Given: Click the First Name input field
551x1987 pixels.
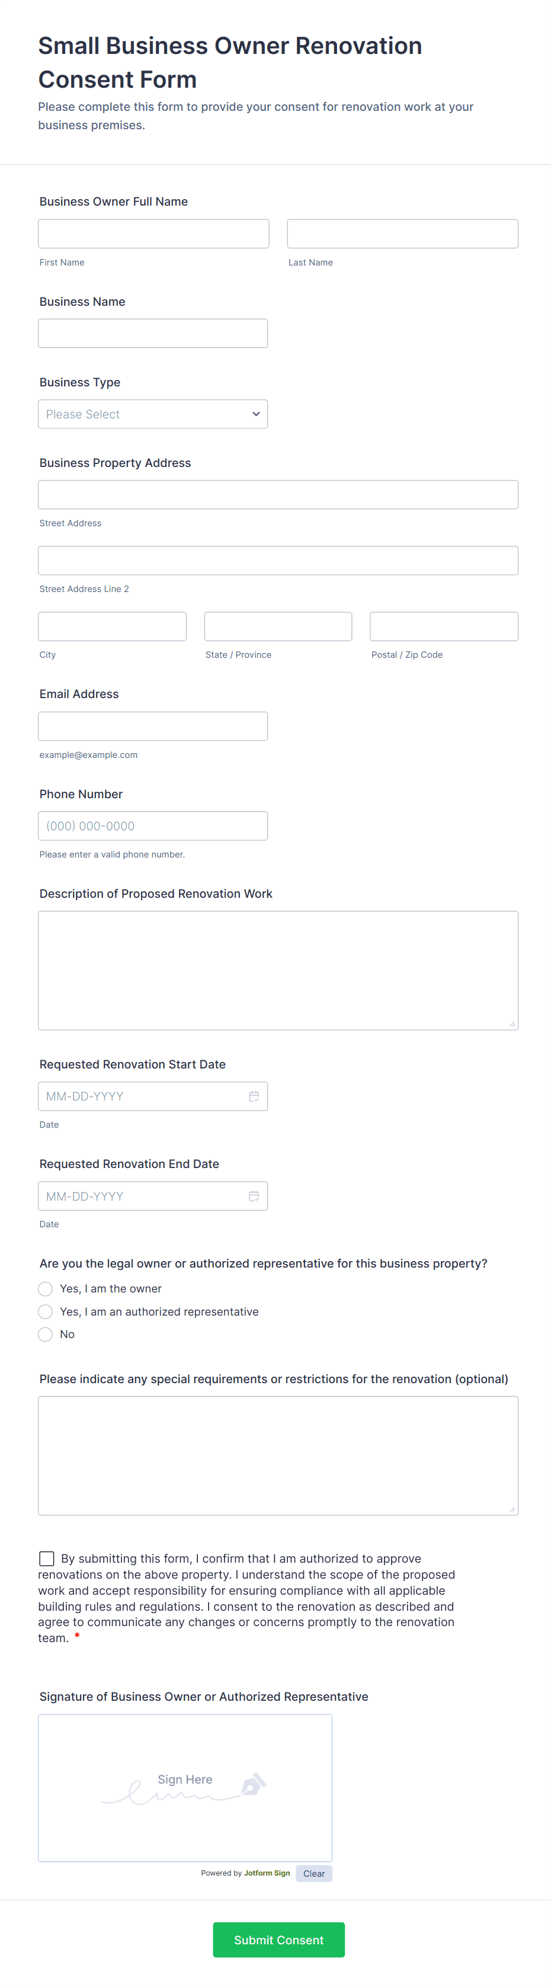Looking at the screenshot, I should pos(153,233).
